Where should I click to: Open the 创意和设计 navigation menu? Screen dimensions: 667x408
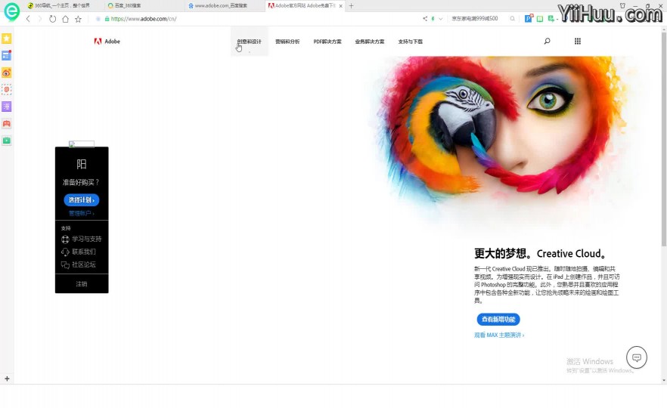250,42
